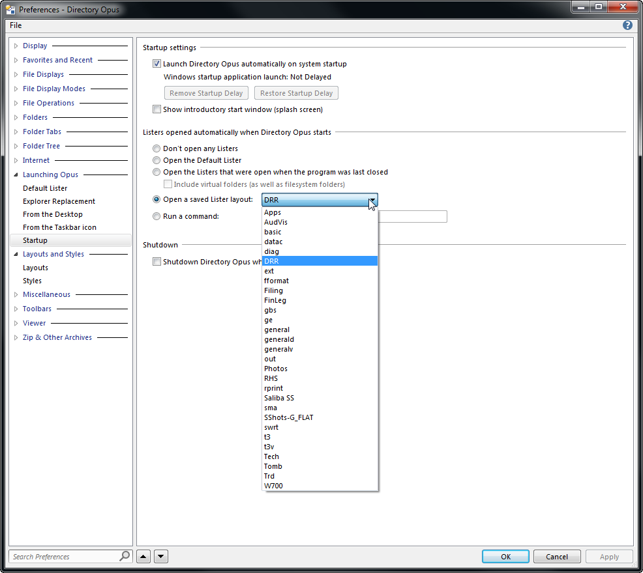Viewport: 643px width, 573px height.
Task: Expand the Favorites and Recent category
Action: (16, 60)
